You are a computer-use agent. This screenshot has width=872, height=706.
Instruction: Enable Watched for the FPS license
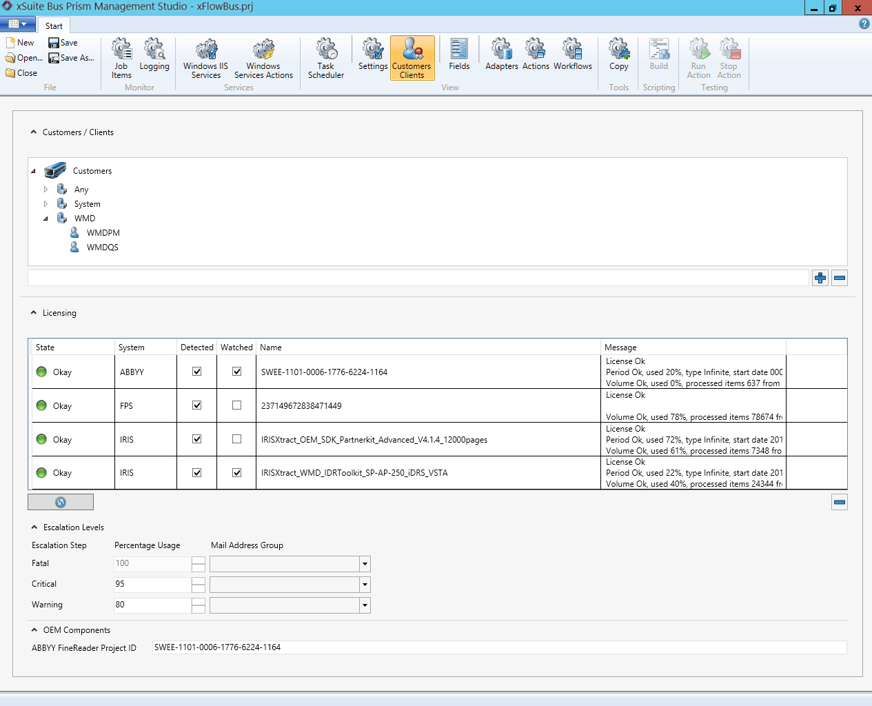[x=236, y=405]
